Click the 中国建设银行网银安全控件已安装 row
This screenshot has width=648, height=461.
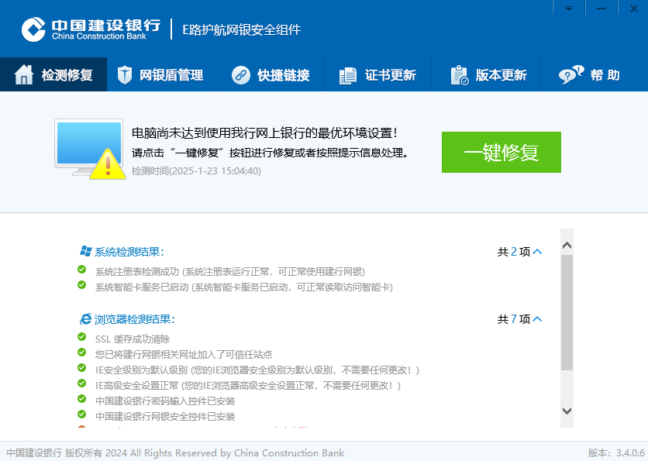coord(165,416)
